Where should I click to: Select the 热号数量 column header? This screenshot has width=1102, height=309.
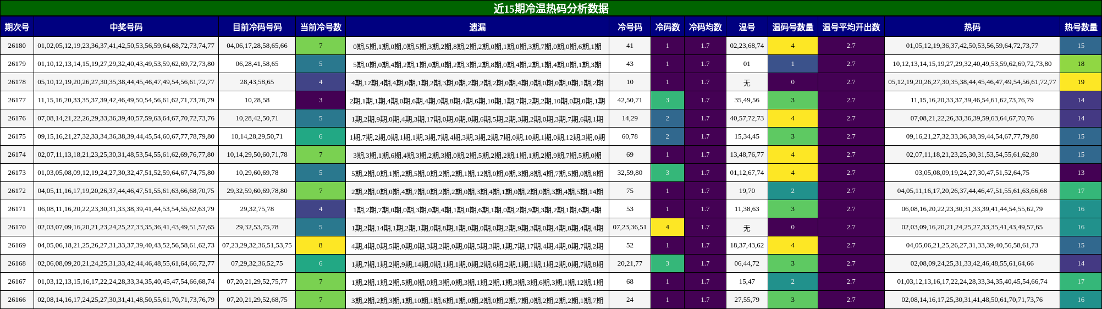click(1081, 27)
